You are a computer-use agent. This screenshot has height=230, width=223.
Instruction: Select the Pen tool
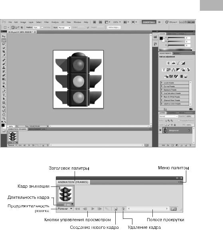tap(4, 91)
